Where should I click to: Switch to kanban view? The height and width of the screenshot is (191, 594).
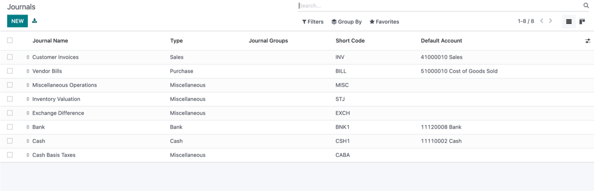[x=582, y=22]
